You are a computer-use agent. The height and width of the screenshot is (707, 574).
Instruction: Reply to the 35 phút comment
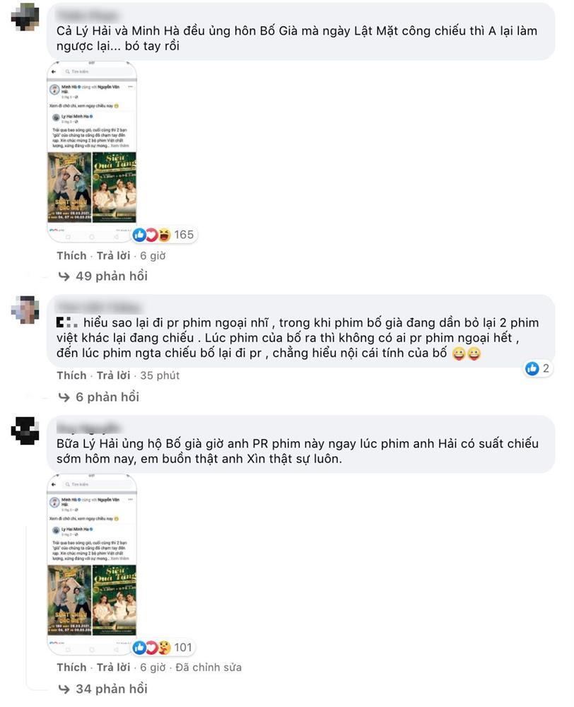pos(113,375)
